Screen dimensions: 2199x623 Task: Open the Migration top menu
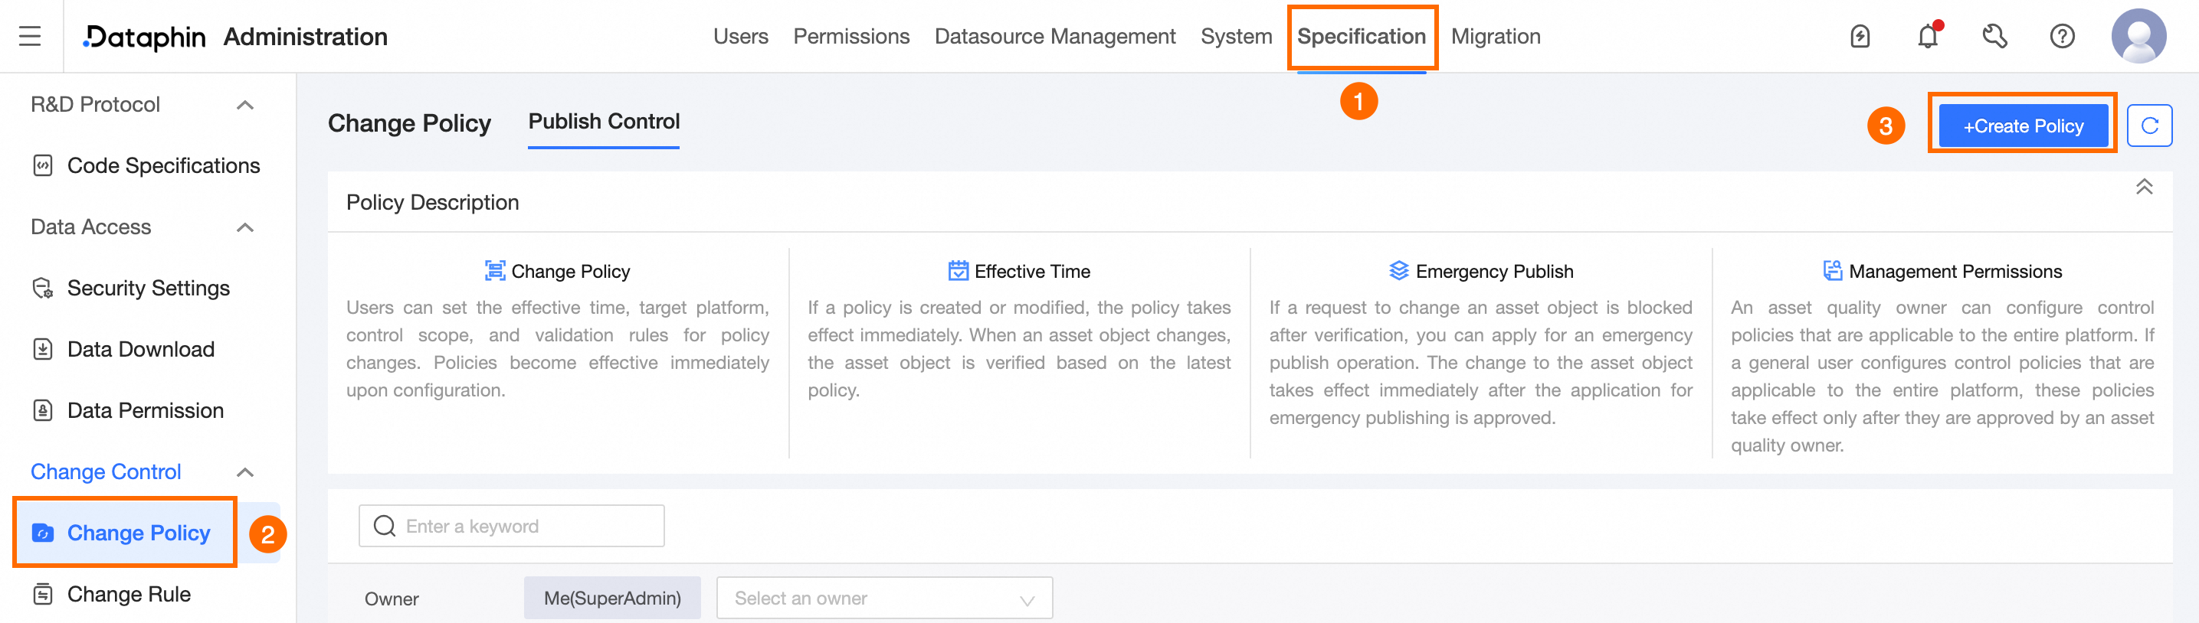1495,37
